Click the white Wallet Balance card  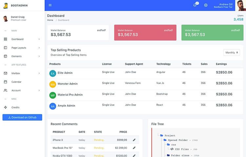tap(78, 33)
